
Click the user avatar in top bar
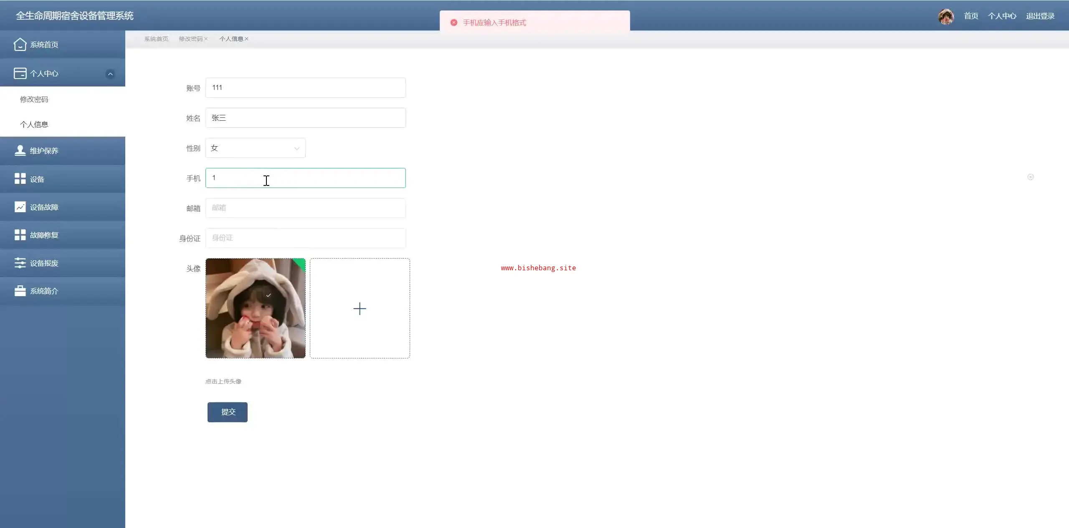946,16
